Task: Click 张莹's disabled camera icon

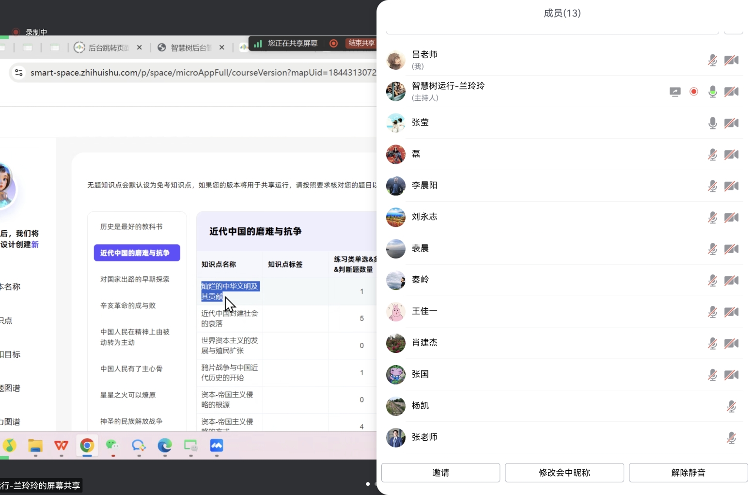Action: [x=731, y=123]
